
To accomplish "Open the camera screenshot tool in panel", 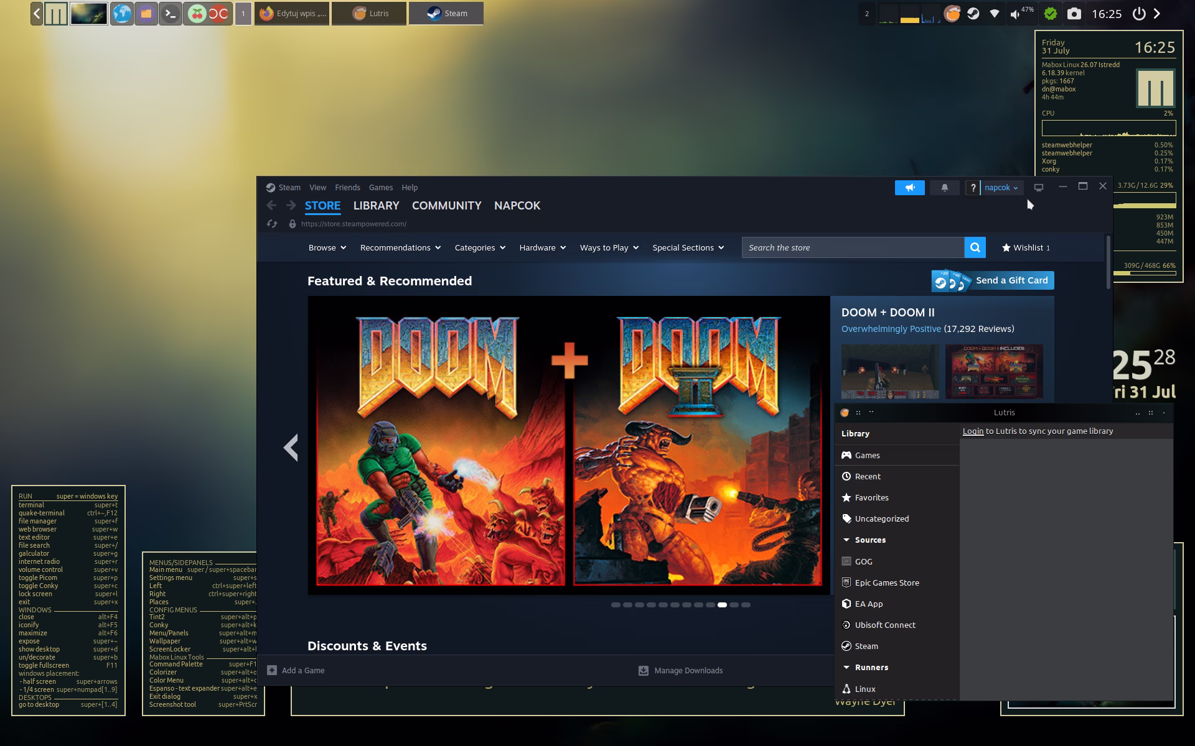I will (x=1074, y=14).
